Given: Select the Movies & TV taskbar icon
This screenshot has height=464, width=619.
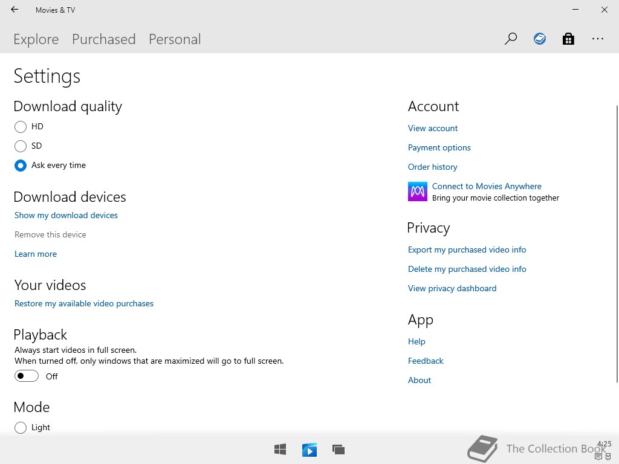Looking at the screenshot, I should tap(309, 449).
